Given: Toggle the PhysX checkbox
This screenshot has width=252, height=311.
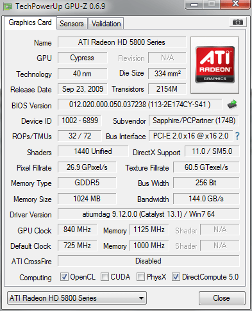Looking at the screenshot, I should 140,276.
